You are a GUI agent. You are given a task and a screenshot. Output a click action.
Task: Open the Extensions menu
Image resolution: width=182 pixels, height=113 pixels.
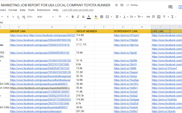44,10
